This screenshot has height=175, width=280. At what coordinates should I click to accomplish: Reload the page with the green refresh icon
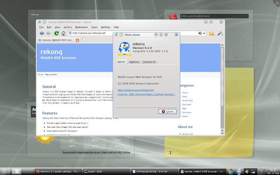pyautogui.click(x=57, y=33)
